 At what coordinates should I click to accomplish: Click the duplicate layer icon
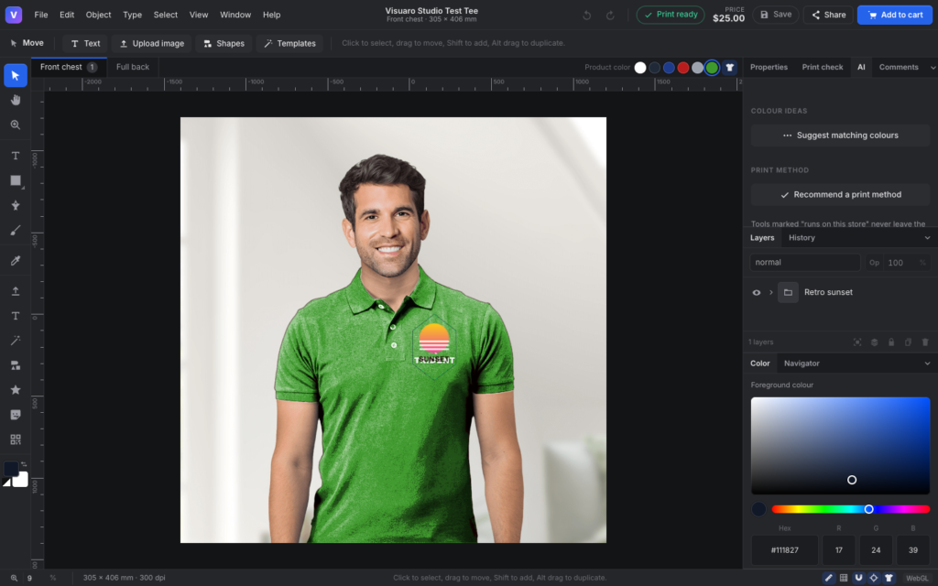[x=908, y=342]
